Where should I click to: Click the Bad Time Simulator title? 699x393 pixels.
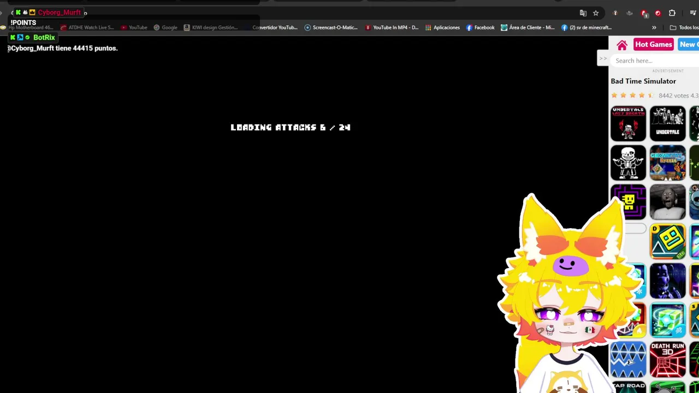(x=643, y=81)
